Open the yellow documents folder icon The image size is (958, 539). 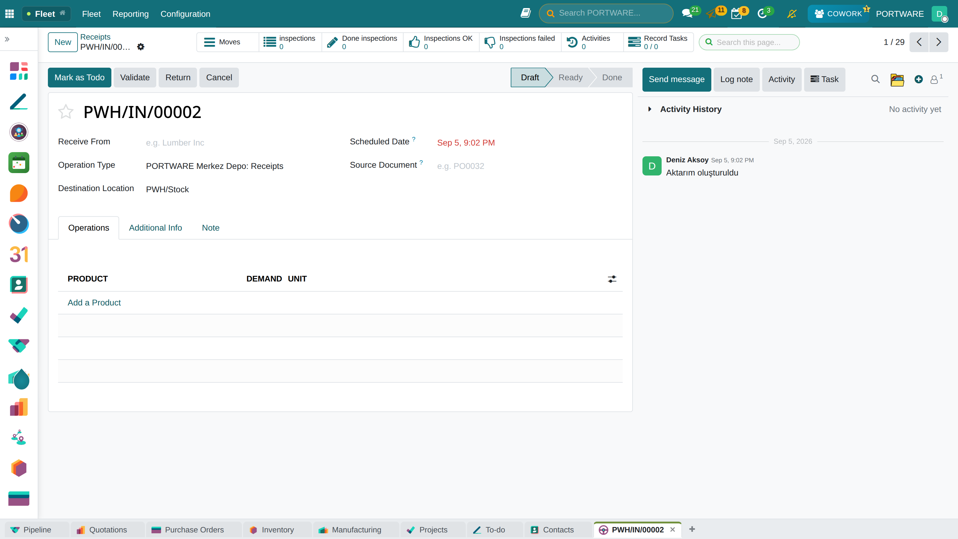pos(897,80)
